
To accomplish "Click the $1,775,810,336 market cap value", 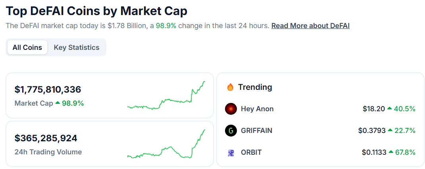I will (48, 89).
